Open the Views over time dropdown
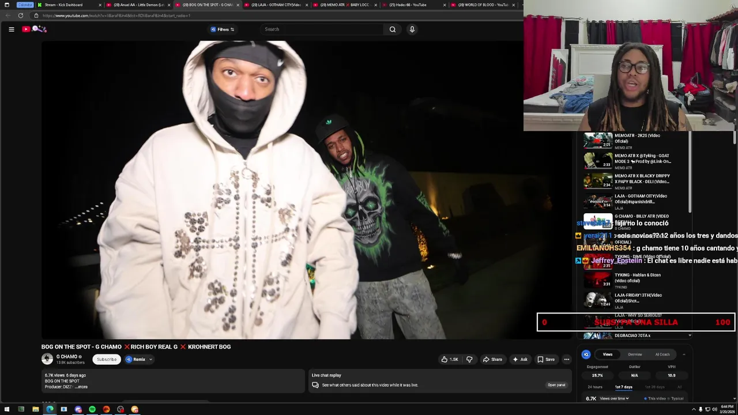This screenshot has width=738, height=415. tap(614, 398)
